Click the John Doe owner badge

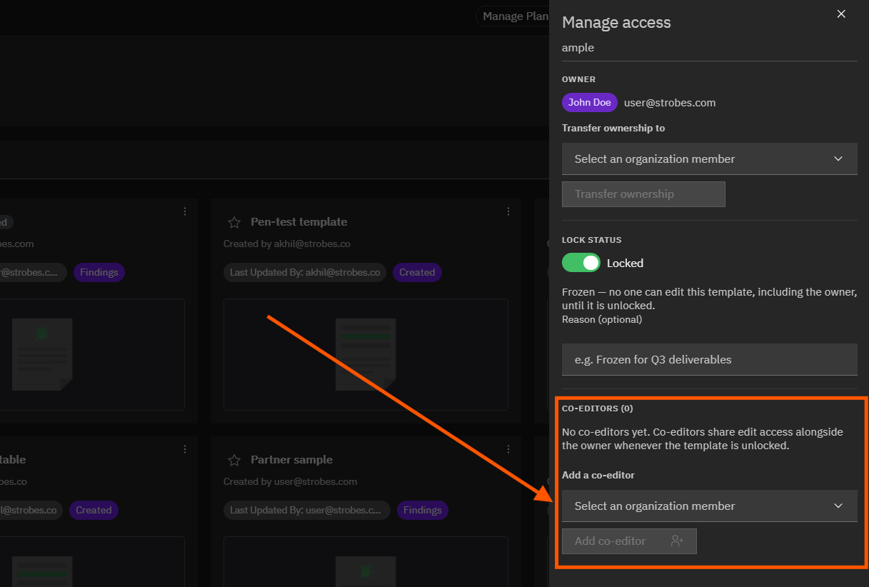click(x=590, y=103)
